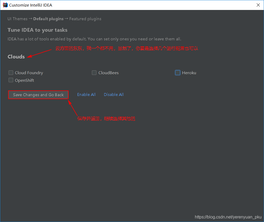Toggle the Heroku checkbox
The height and width of the screenshot is (222, 264).
178,73
